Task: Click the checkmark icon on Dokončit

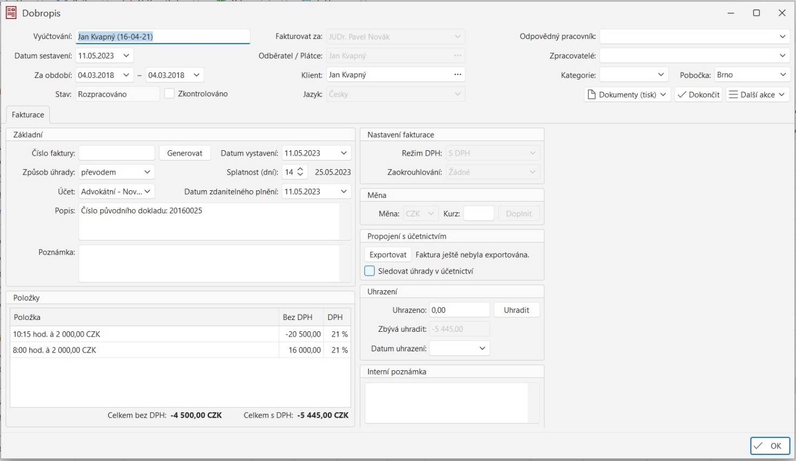Action: tap(683, 94)
